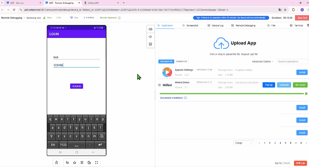Tap the device back arrow icon
The width and height of the screenshot is (309, 167).
coord(67,162)
